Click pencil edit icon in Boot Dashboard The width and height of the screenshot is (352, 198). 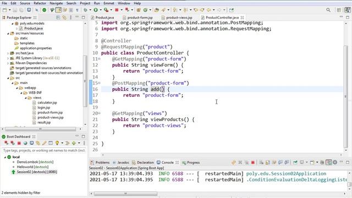click(44, 143)
